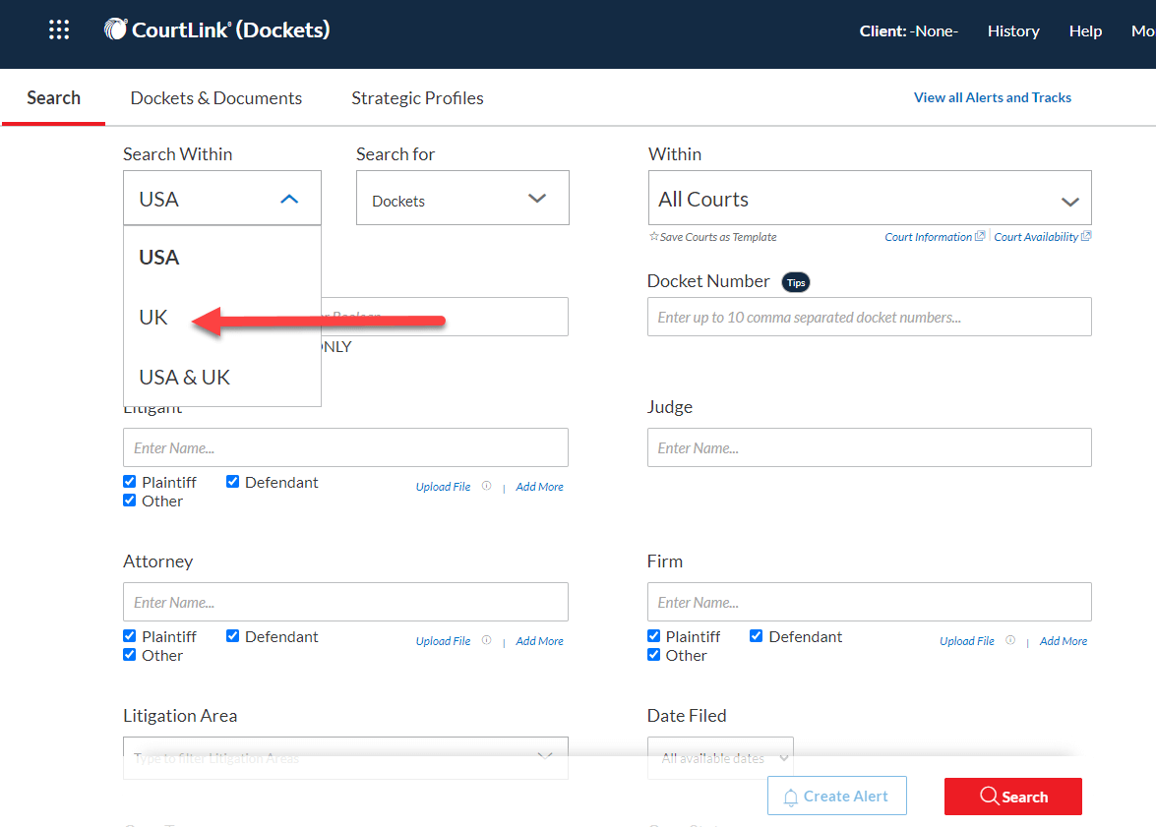Uncheck Plaintiff under Firm
Image resolution: width=1156 pixels, height=827 pixels.
[x=654, y=636]
